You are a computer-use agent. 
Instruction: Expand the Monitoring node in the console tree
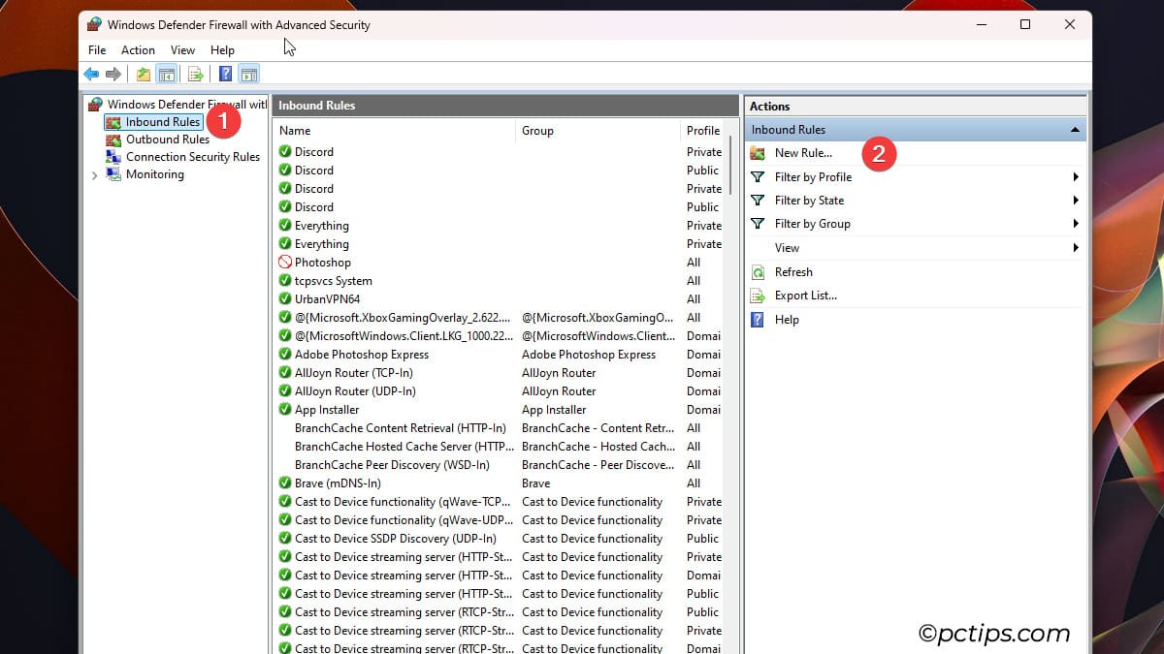(93, 174)
